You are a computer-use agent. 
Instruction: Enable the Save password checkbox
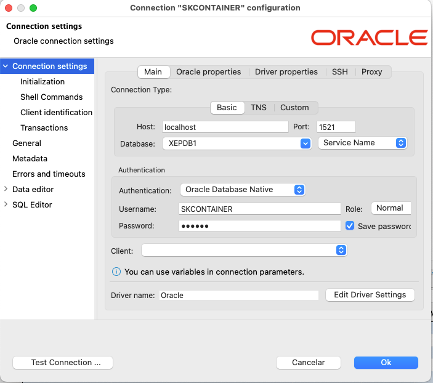(350, 226)
